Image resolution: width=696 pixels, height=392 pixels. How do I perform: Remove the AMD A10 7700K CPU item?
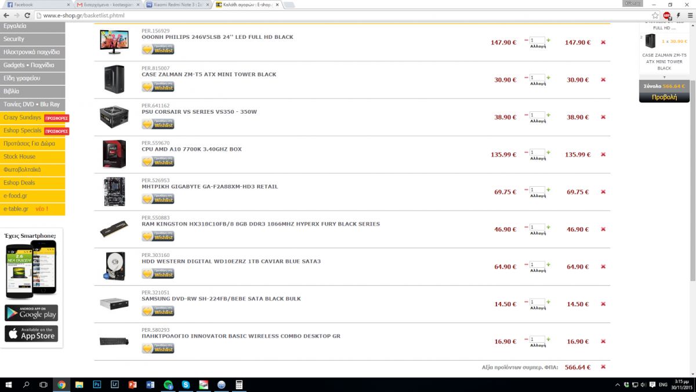(603, 155)
